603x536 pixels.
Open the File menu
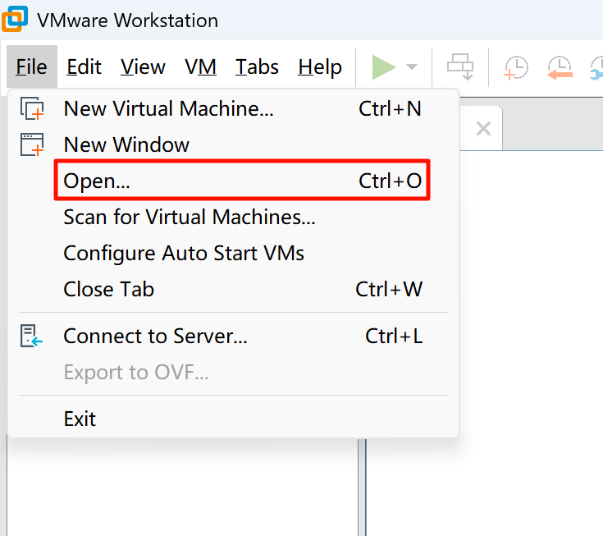click(31, 67)
